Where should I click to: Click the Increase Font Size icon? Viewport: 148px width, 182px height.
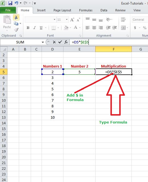point(72,20)
